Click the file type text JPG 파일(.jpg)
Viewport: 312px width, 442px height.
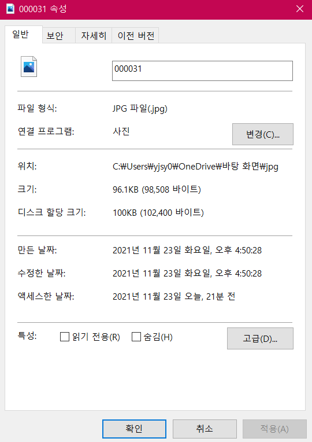pos(140,109)
